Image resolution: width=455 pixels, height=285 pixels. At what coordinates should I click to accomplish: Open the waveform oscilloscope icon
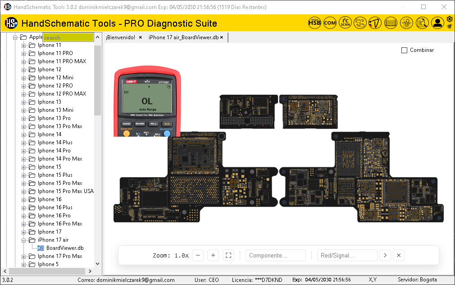pos(406,23)
